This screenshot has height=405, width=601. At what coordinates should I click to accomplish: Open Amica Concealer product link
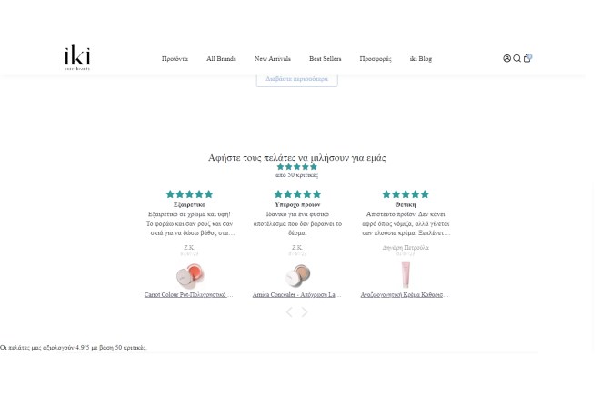pyautogui.click(x=297, y=295)
